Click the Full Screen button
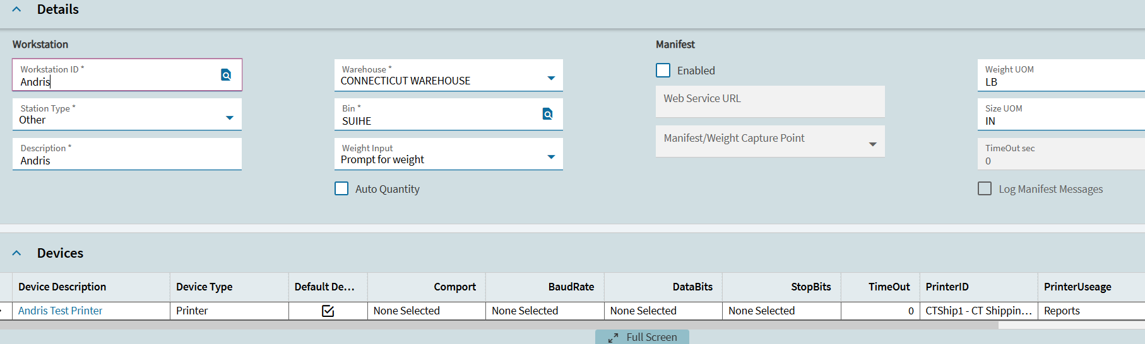1145x344 pixels. (x=651, y=338)
